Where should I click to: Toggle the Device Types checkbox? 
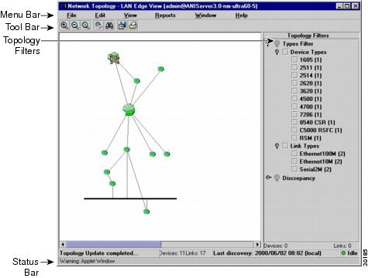[x=285, y=52]
